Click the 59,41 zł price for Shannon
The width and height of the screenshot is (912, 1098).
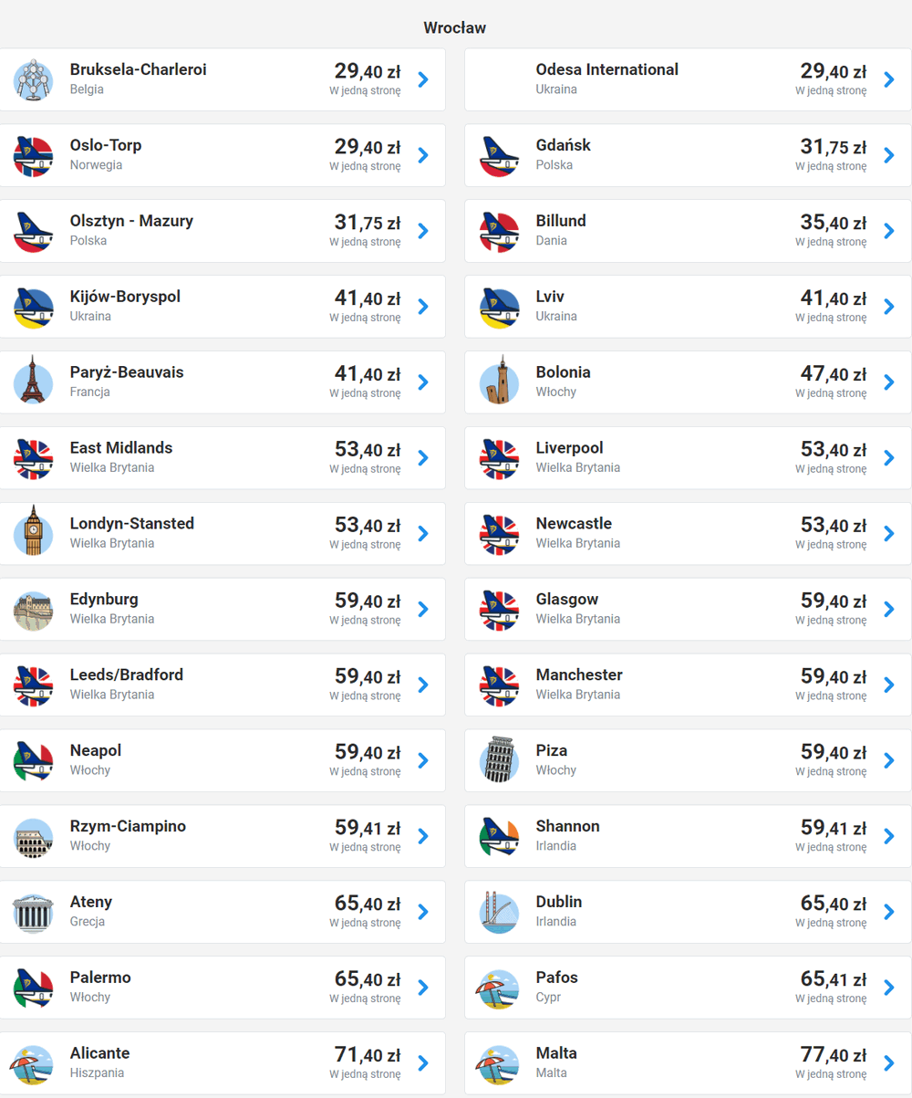point(834,828)
